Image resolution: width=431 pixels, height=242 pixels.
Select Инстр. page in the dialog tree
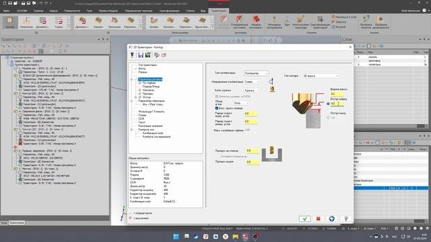pyautogui.click(x=142, y=69)
